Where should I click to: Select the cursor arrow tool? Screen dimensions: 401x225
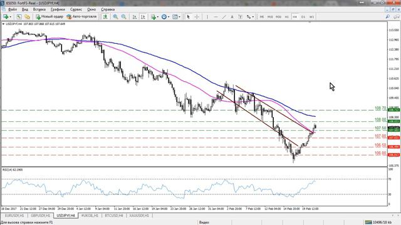pos(189,17)
